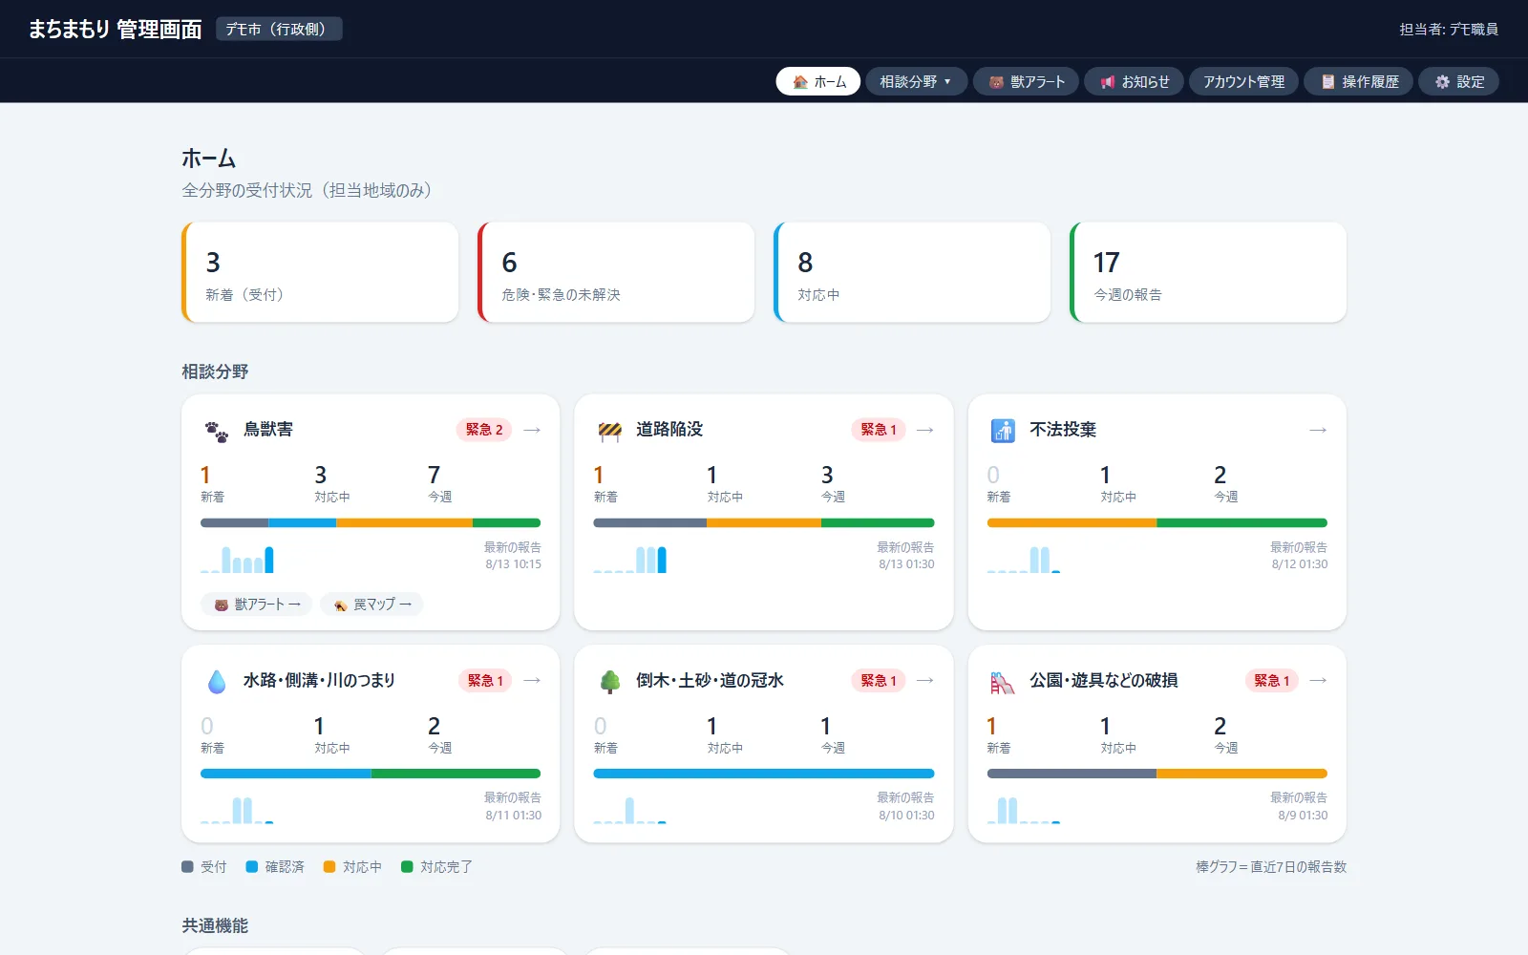Click the 対応完了 green legend swatch
The image size is (1528, 955).
407,867
